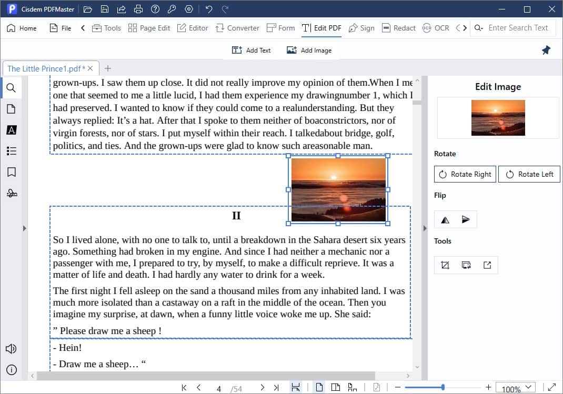
Task: Collapse the Edit Image right panel
Action: click(x=424, y=228)
